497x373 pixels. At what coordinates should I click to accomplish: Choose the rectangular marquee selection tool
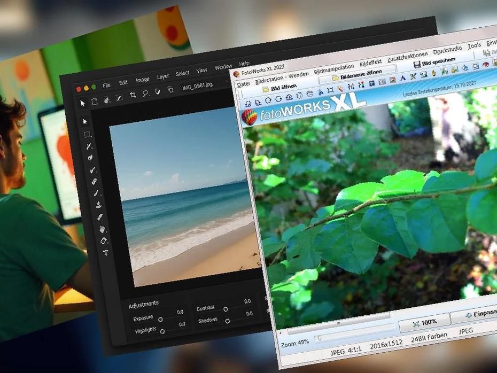click(88, 135)
